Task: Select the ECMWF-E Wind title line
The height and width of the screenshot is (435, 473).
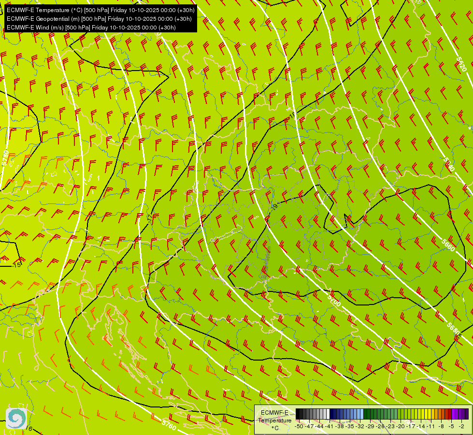Action: pos(91,28)
